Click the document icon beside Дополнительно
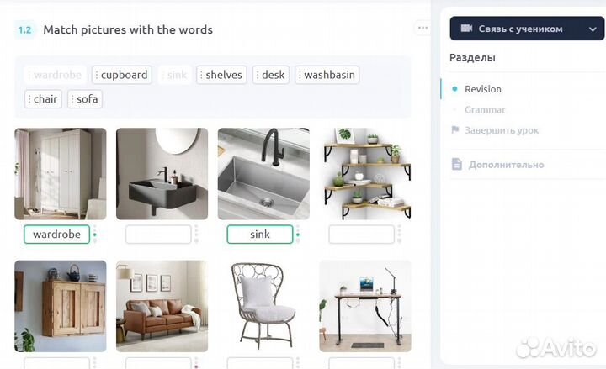This screenshot has height=369, width=606. point(456,164)
